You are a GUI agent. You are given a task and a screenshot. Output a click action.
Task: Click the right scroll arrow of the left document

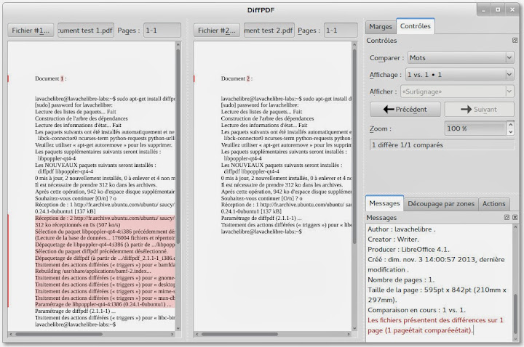(172, 334)
